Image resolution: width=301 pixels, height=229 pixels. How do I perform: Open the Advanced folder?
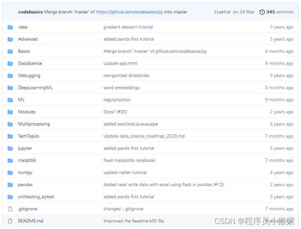(x=28, y=39)
